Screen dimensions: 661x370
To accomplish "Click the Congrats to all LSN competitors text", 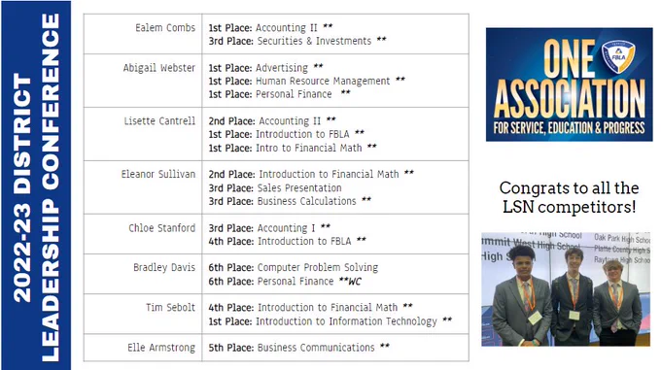I will (x=569, y=197).
